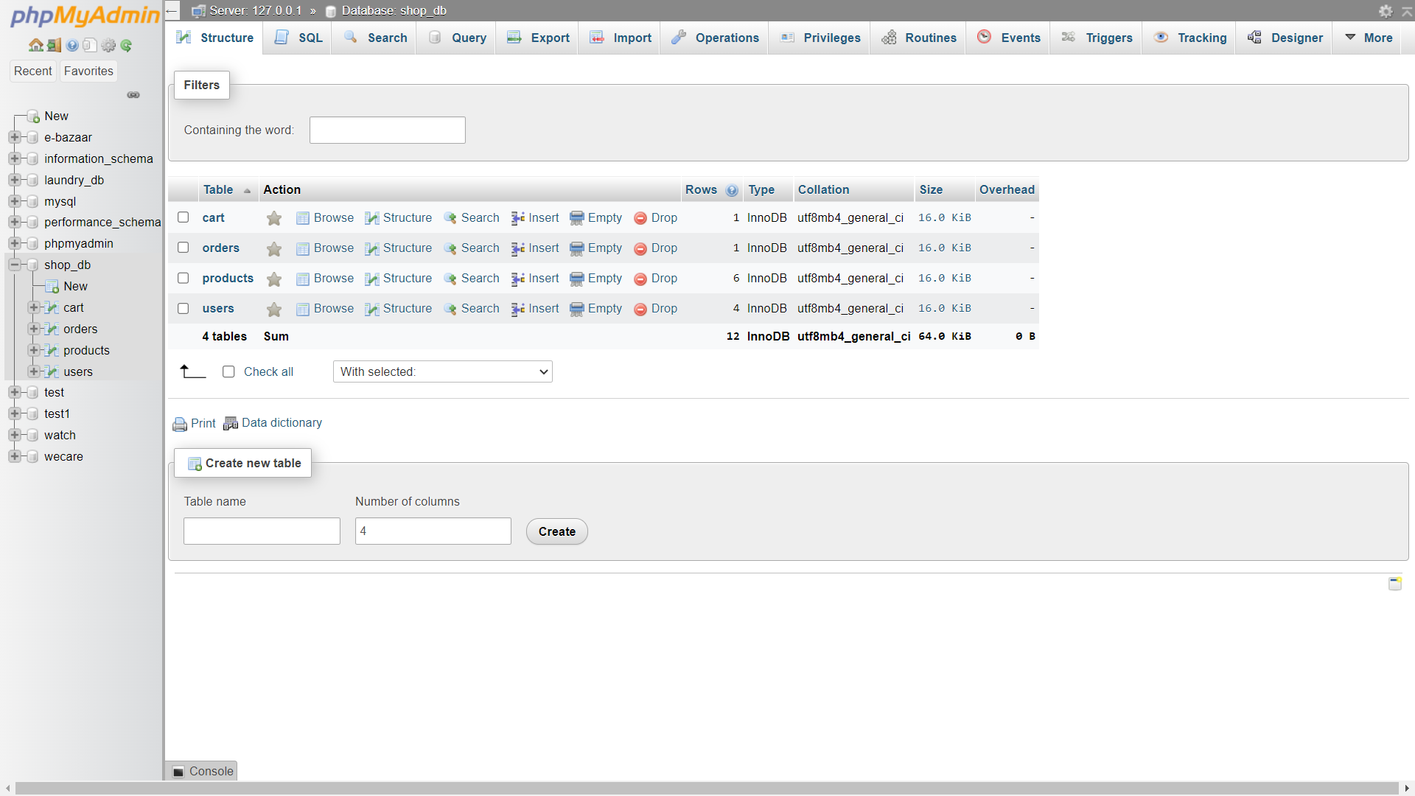Open navigation panel settings gear icon

[x=108, y=46]
